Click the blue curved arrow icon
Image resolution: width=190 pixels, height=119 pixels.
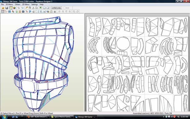[30, 12]
